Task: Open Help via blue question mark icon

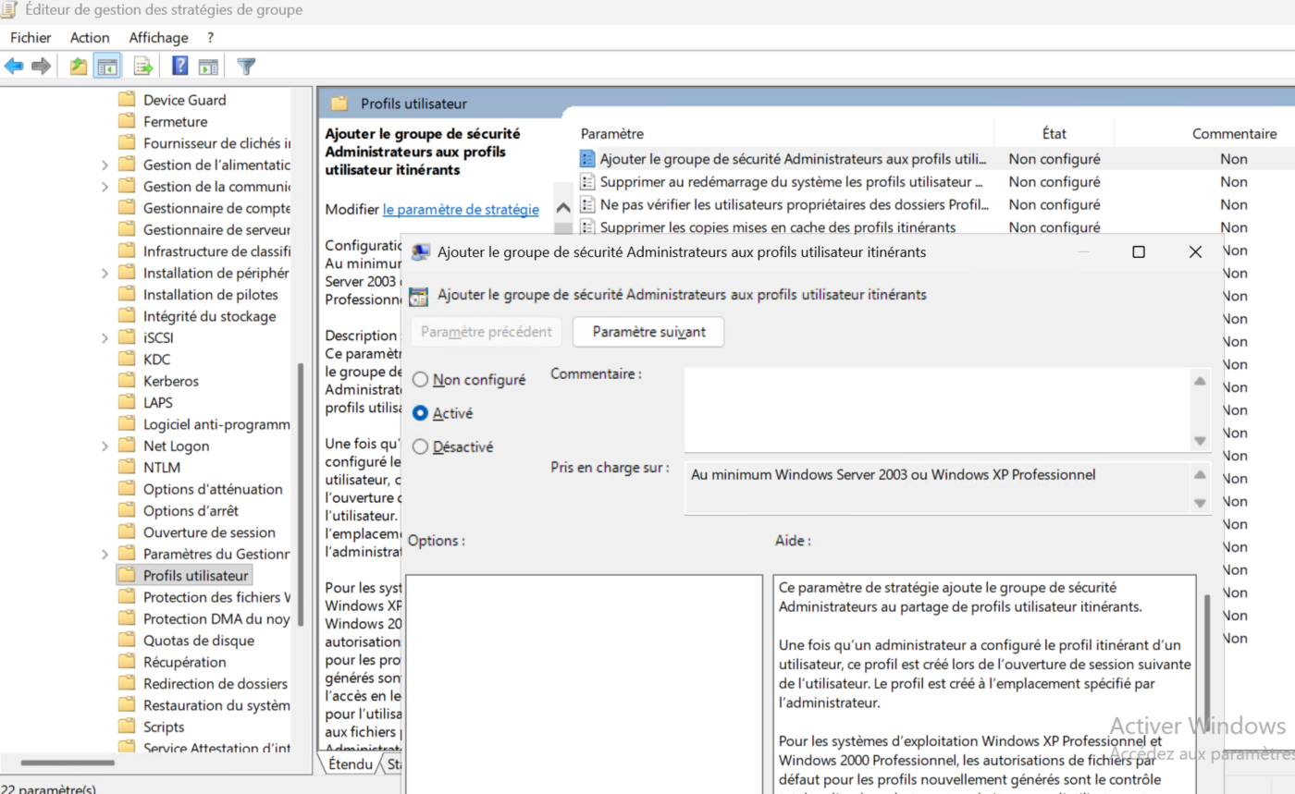Action: [180, 66]
